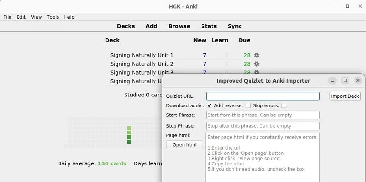Maximize the Quizlet Importer dialog
Screen dimensions: 366x182
[x=345, y=81]
